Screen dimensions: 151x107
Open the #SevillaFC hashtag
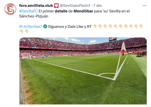tap(28, 11)
